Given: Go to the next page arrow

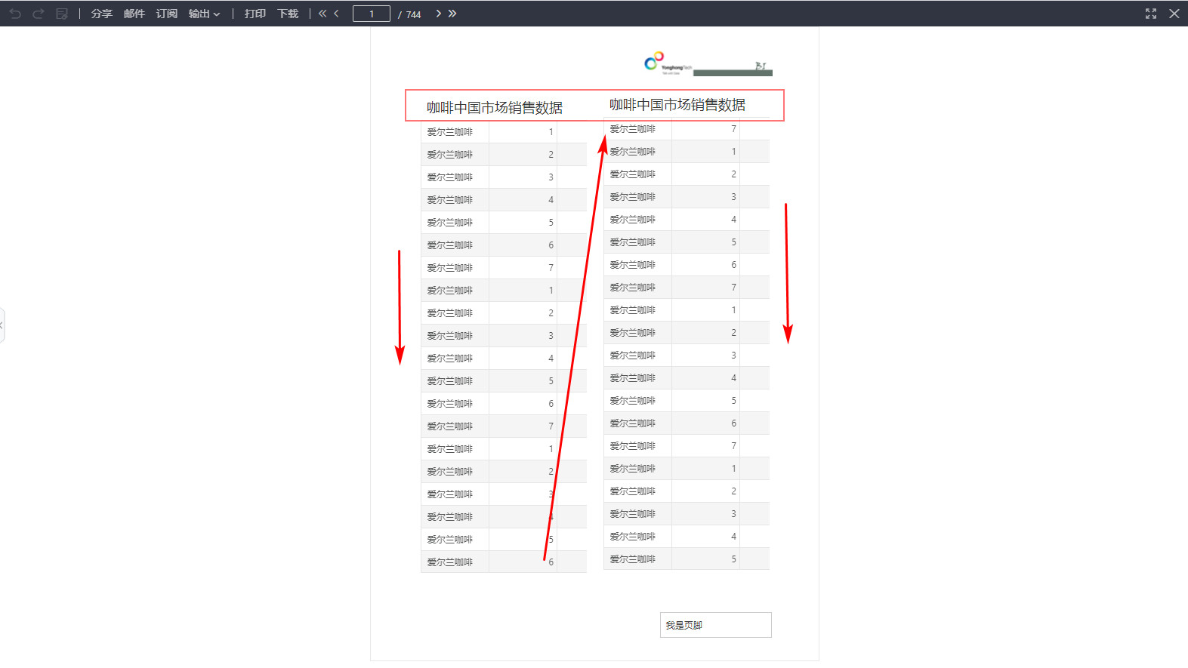Looking at the screenshot, I should (x=438, y=14).
